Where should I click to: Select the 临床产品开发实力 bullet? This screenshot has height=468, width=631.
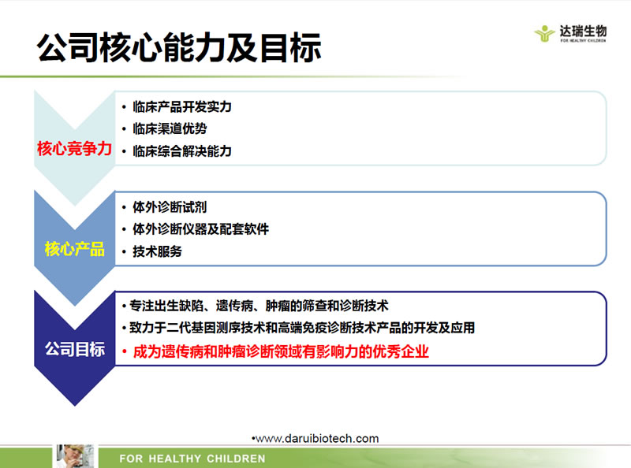(181, 107)
